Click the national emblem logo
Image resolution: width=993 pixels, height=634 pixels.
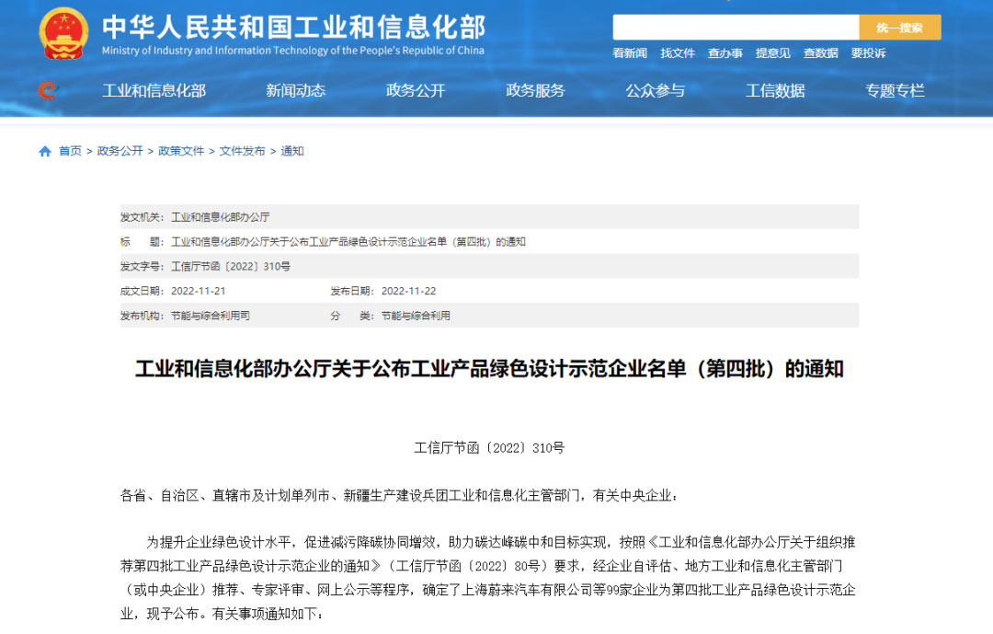(63, 33)
